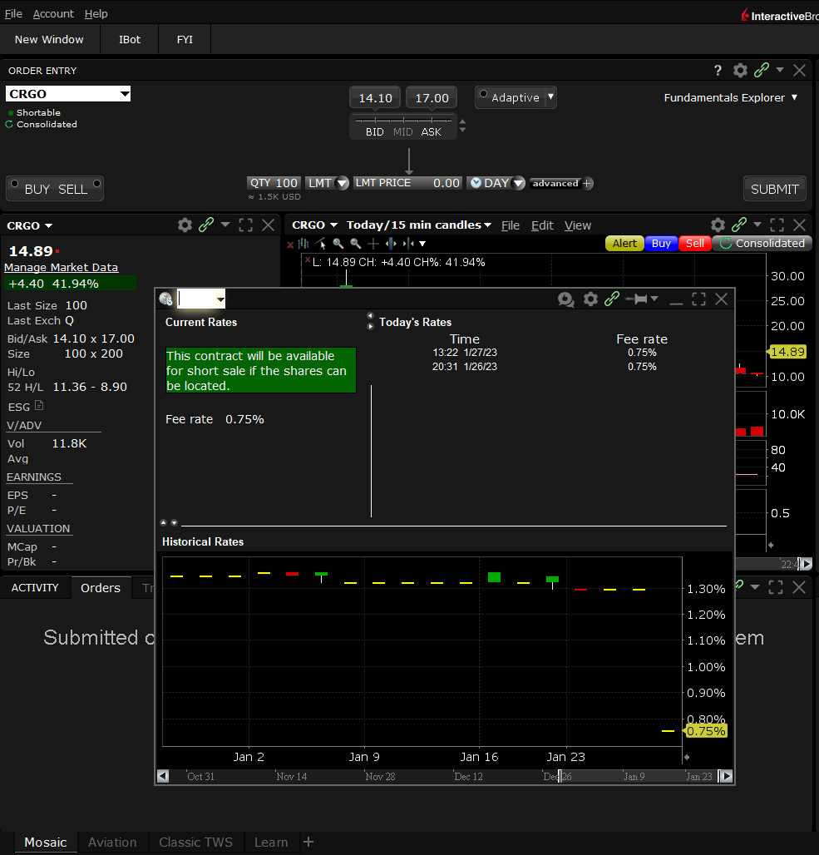This screenshot has height=855, width=819.
Task: Open the Account menu
Action: (53, 13)
